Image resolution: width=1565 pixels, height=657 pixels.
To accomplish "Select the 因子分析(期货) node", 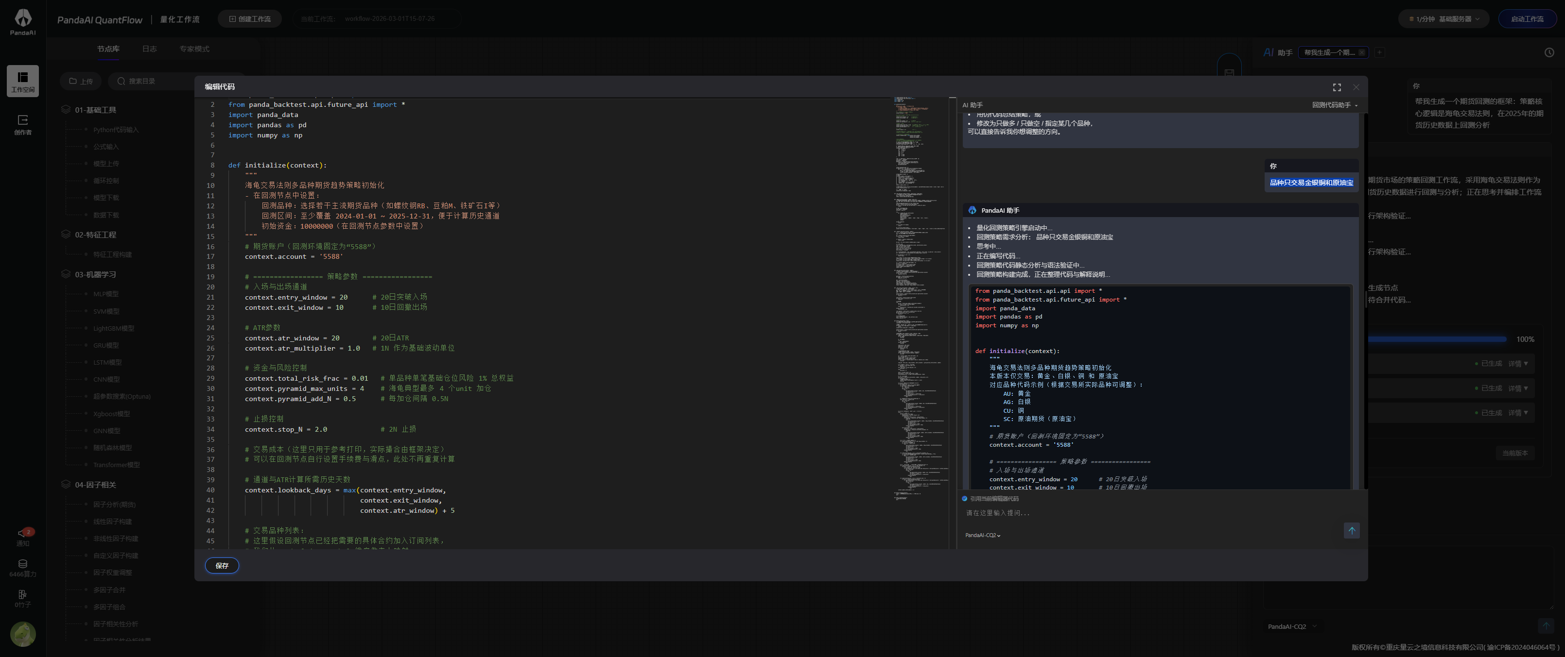I will [x=114, y=505].
